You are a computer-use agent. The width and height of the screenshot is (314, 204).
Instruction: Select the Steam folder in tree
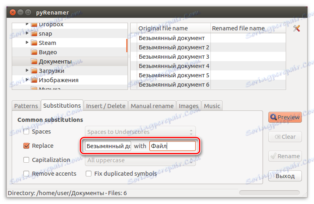69,42
